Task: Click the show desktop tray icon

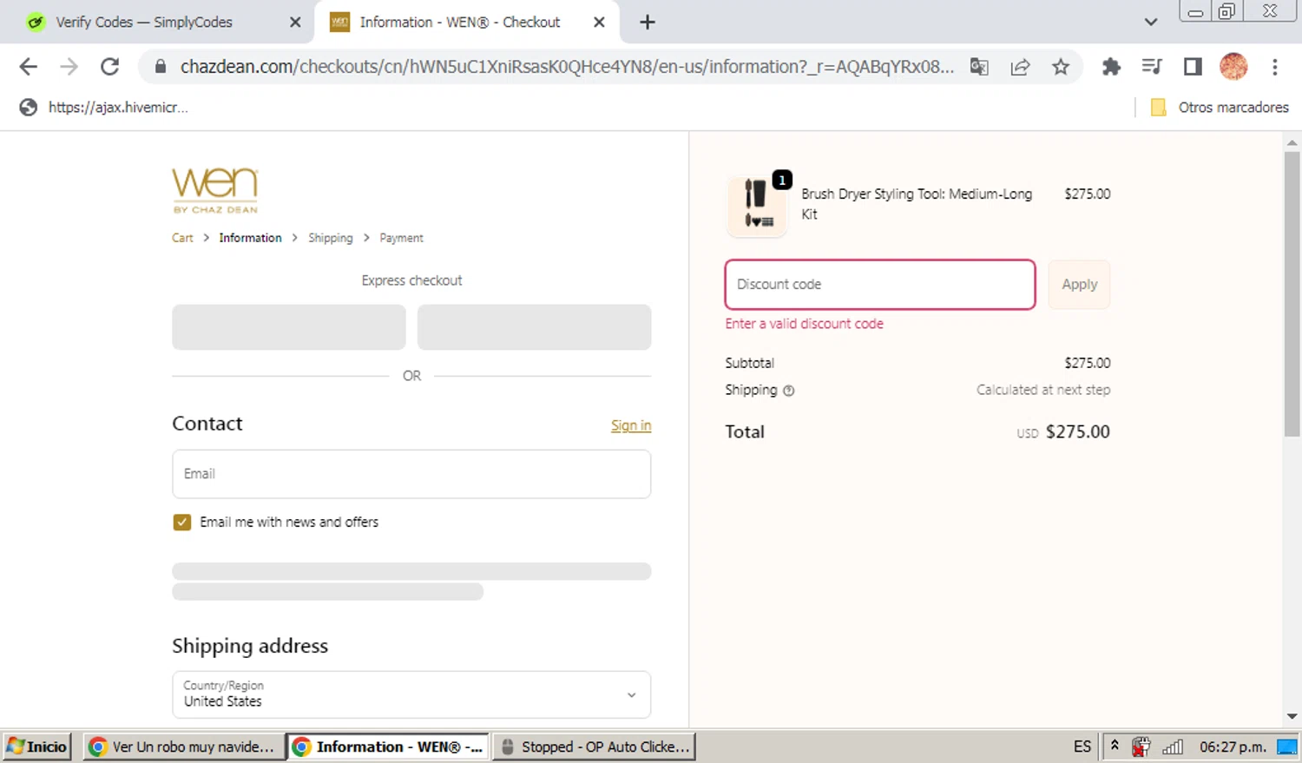Action: click(x=1288, y=747)
